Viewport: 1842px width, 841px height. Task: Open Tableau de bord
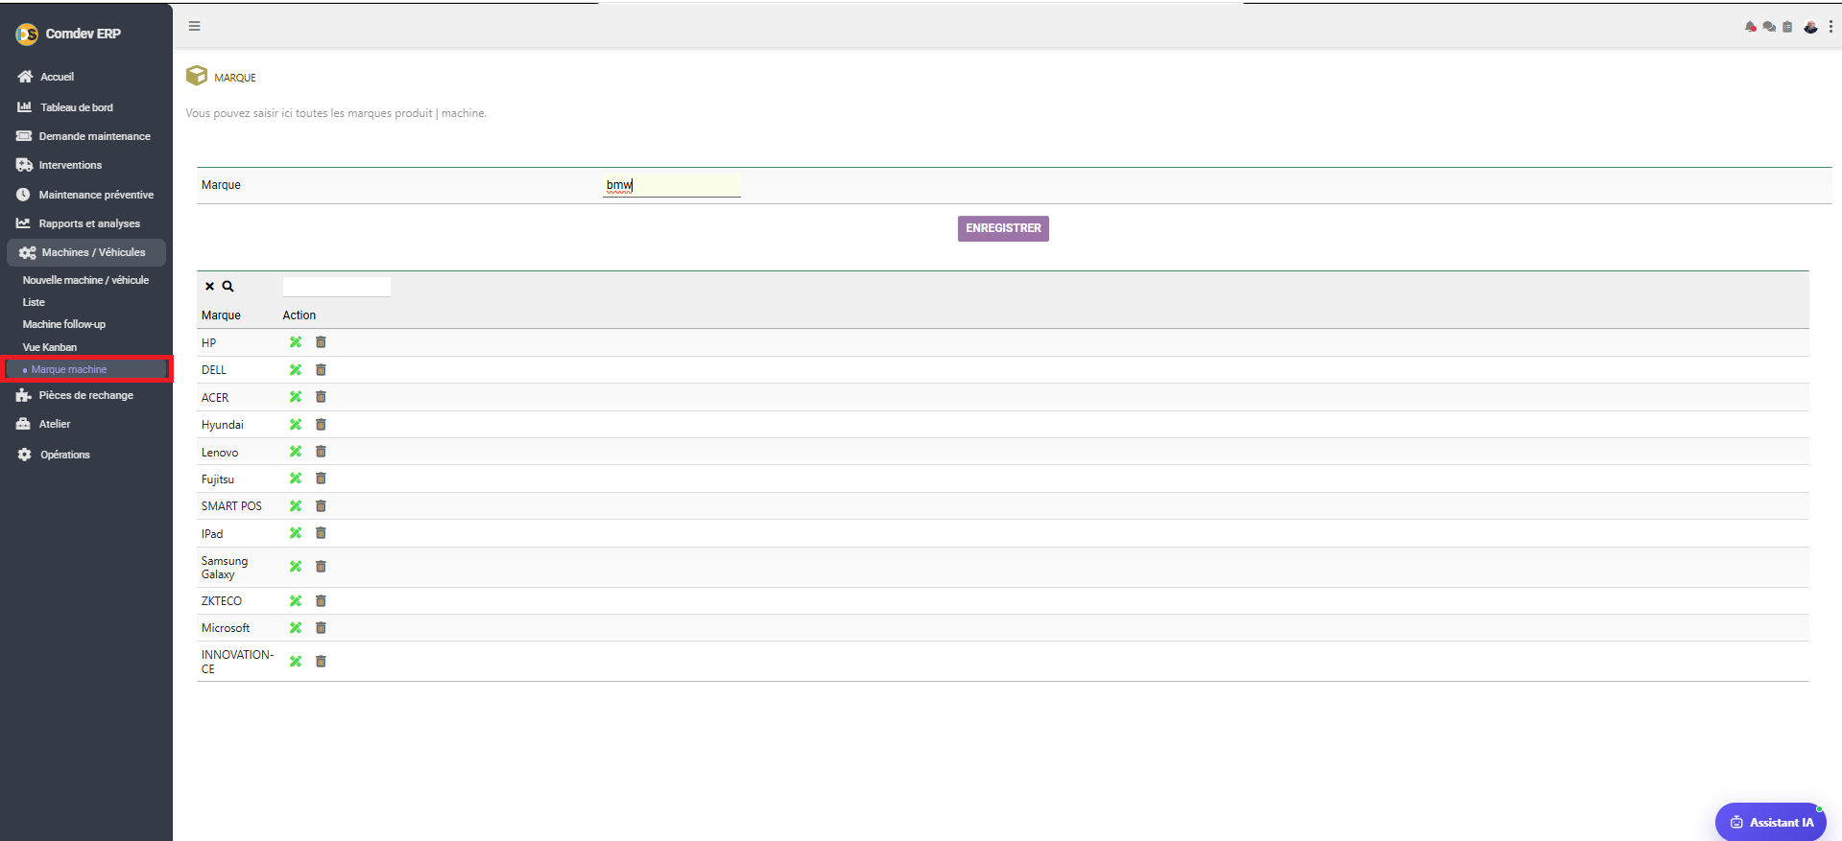[x=76, y=107]
